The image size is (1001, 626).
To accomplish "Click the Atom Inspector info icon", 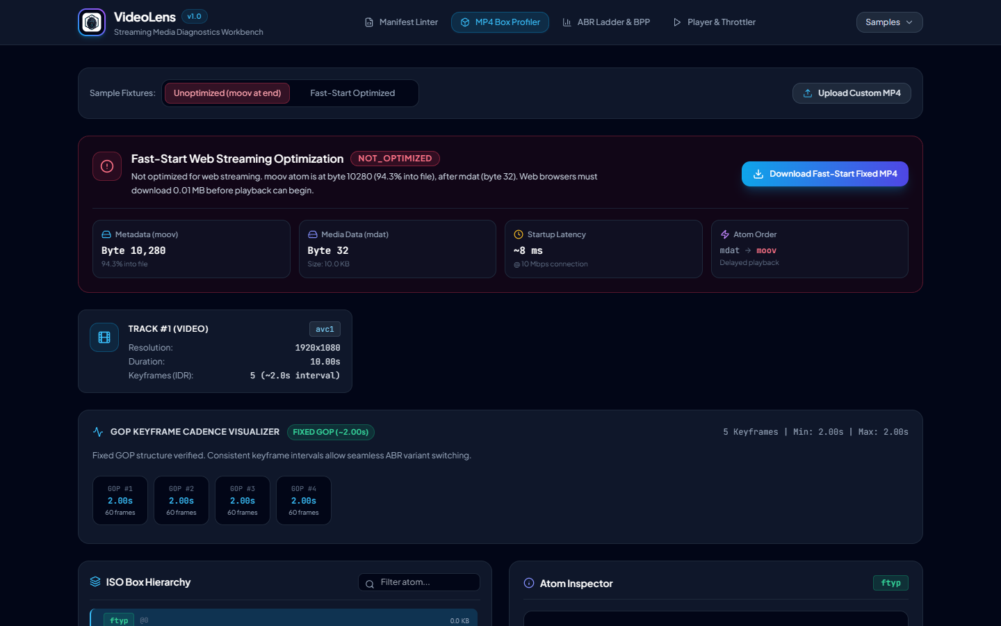I will (529, 583).
